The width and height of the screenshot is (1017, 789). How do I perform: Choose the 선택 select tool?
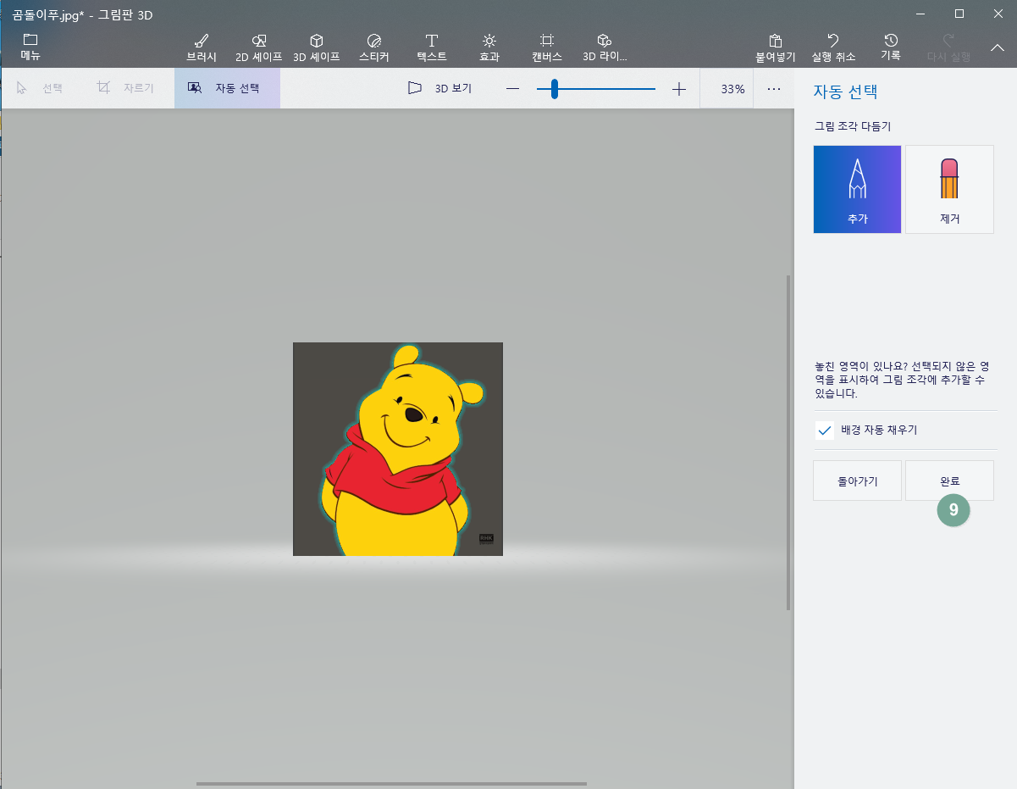40,88
